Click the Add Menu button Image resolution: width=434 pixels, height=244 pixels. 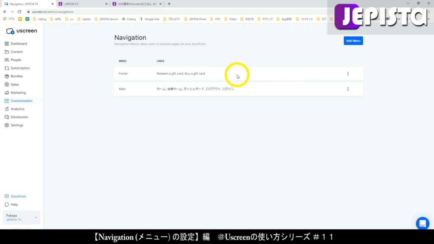pyautogui.click(x=353, y=40)
